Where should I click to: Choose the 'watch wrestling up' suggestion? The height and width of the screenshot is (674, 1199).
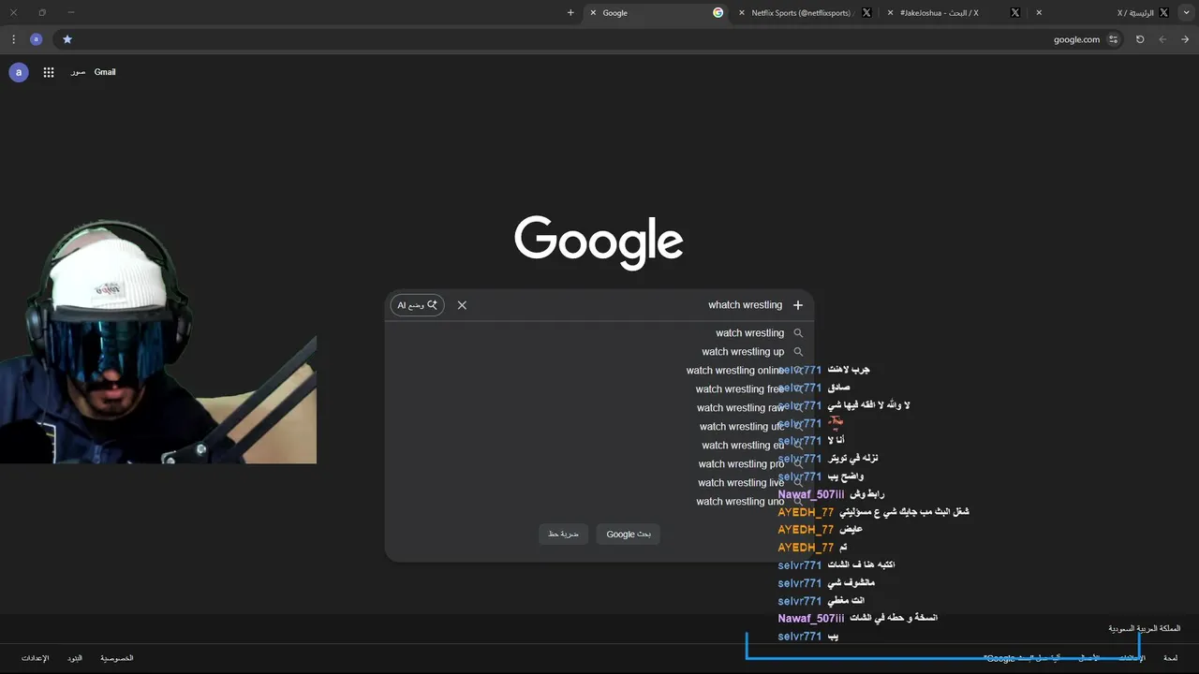[x=599, y=352]
